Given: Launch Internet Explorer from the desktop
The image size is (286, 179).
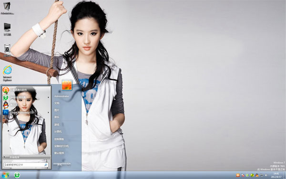Looking at the screenshot, I should pyautogui.click(x=7, y=73).
